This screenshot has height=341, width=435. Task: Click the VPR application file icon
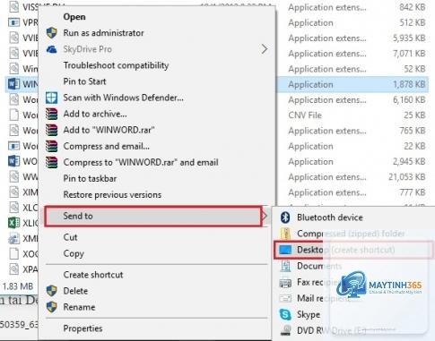pos(13,22)
